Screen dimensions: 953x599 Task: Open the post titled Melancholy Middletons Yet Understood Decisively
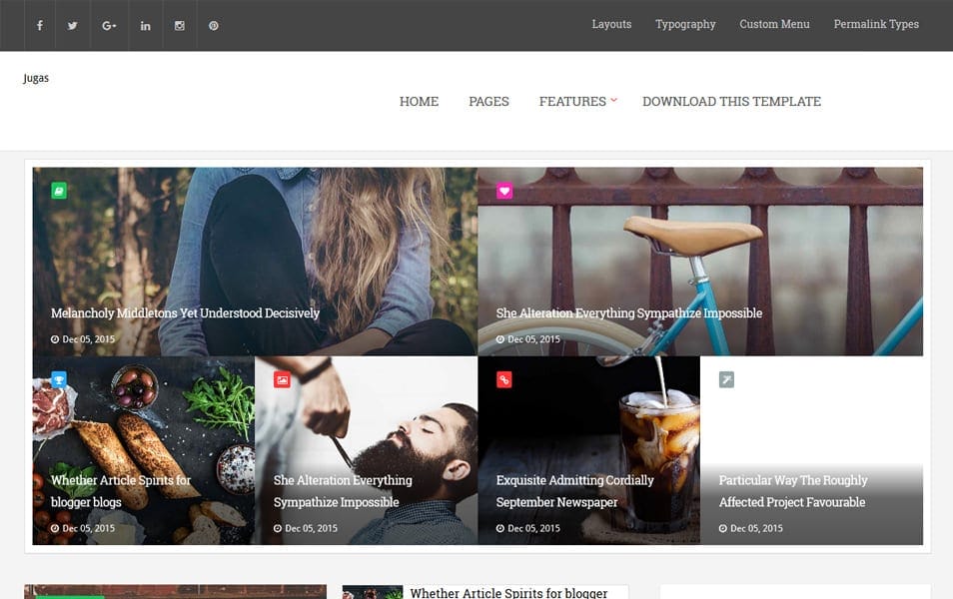coord(185,312)
